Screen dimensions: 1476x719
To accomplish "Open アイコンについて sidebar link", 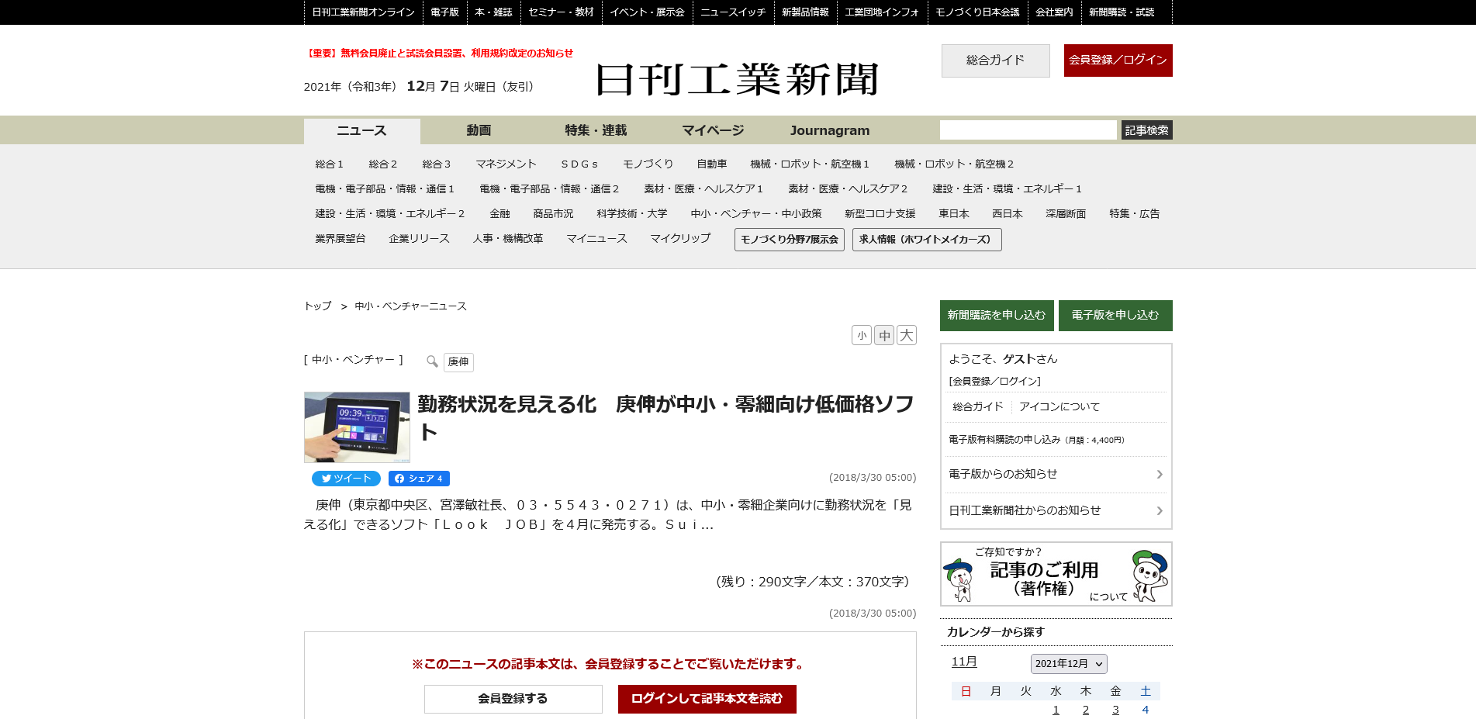I will click(x=1059, y=407).
